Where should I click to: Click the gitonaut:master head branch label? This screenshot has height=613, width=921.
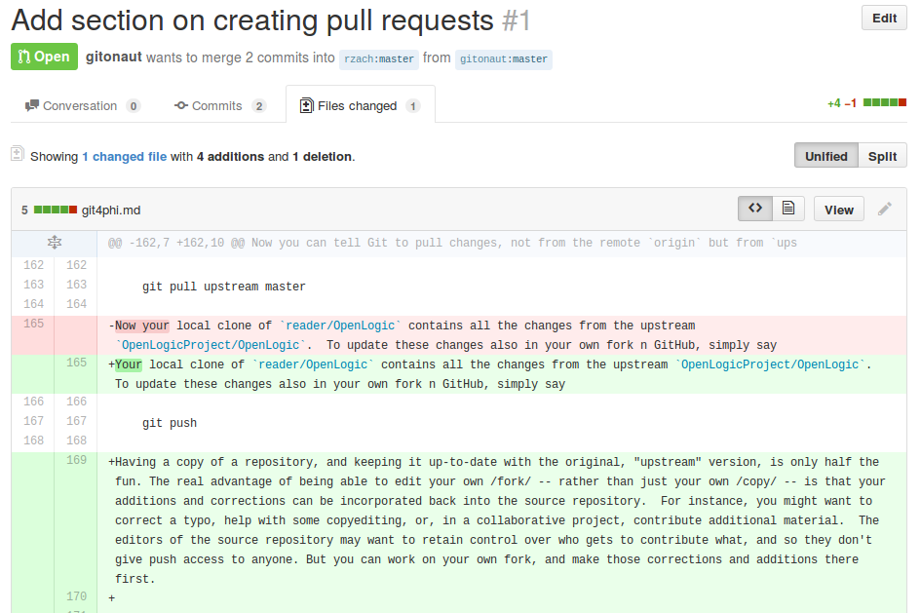[503, 58]
